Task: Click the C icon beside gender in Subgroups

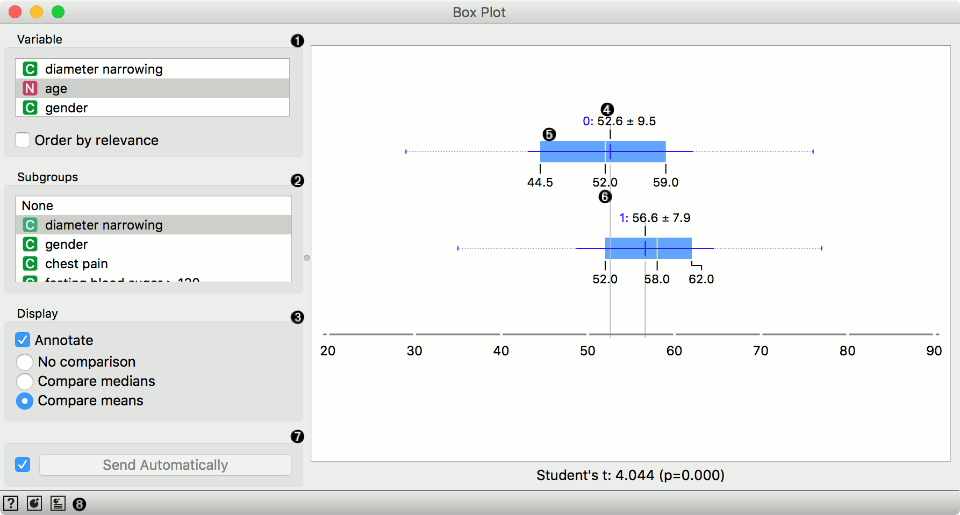Action: 30,244
